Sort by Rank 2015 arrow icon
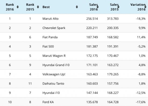The height and width of the screenshot is (106, 148). pyautogui.click(x=38, y=7)
